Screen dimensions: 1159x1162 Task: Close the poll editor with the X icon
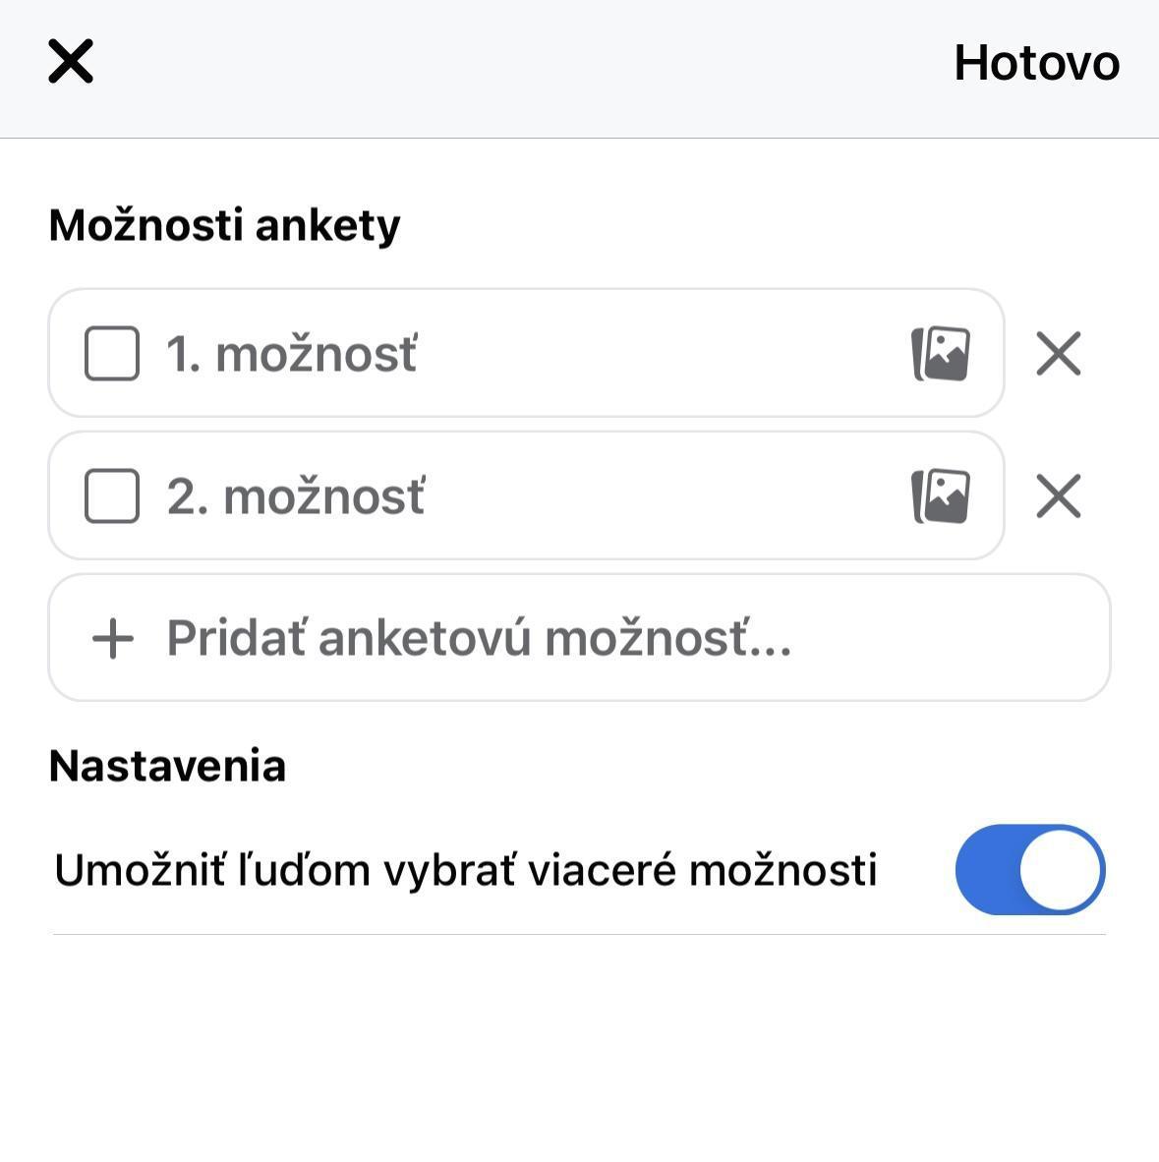71,62
